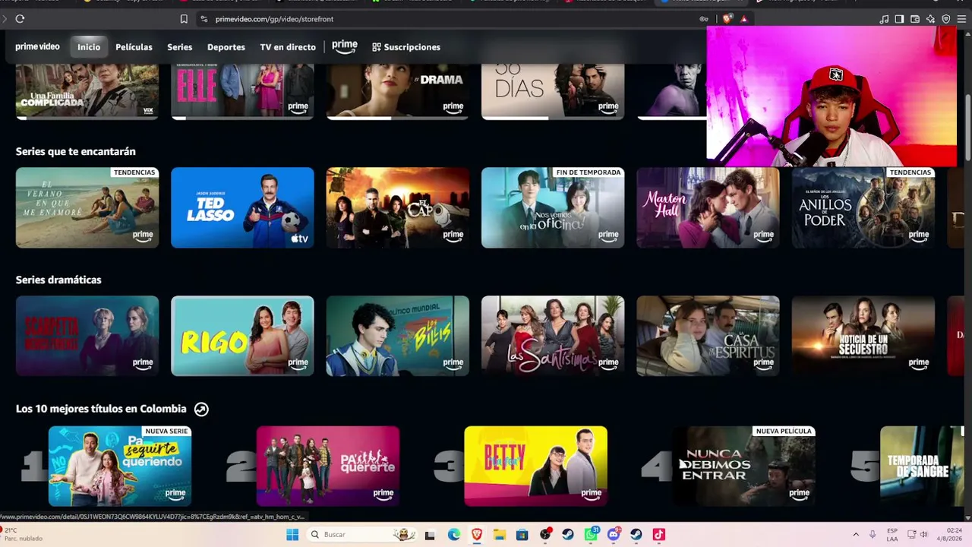Viewport: 972px width, 547px height.
Task: Launch Microsoft Edge from the taskbar
Action: click(x=454, y=535)
